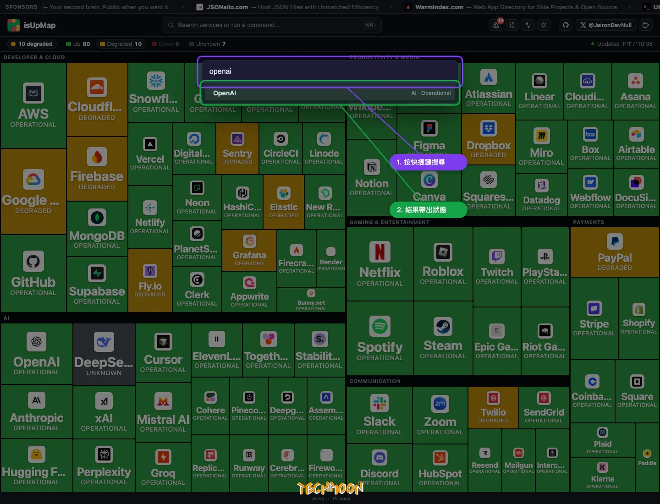Toggle the Unknown 7 status filter

point(207,44)
